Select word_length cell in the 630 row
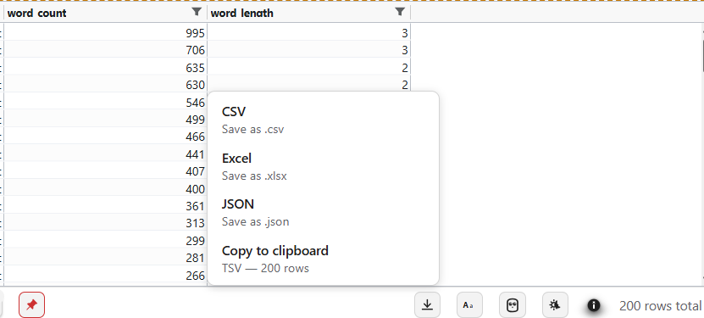The width and height of the screenshot is (704, 318). (309, 85)
